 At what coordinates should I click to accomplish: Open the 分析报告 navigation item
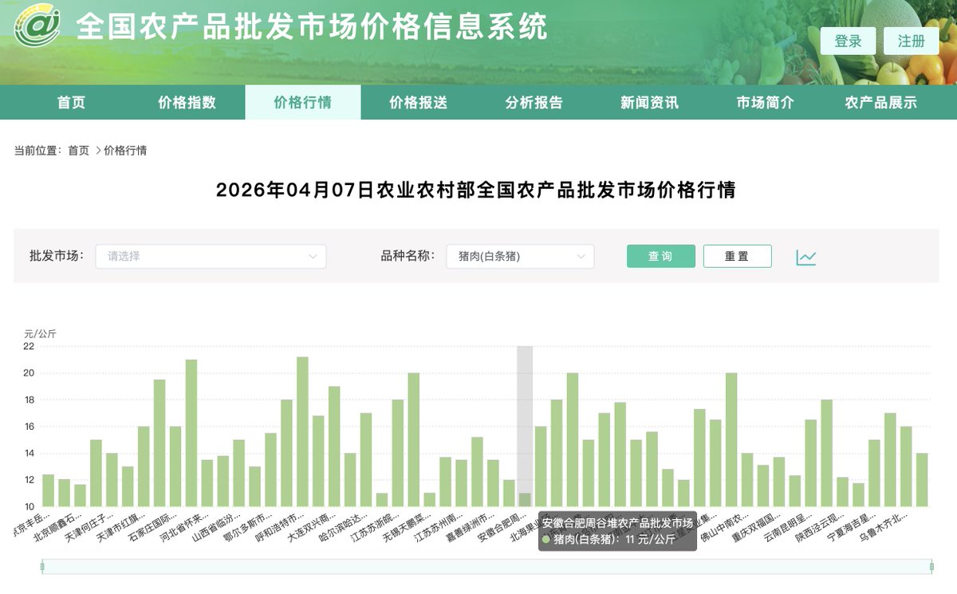533,102
